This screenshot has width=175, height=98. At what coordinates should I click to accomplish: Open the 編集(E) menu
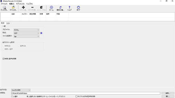(x=12, y=4)
